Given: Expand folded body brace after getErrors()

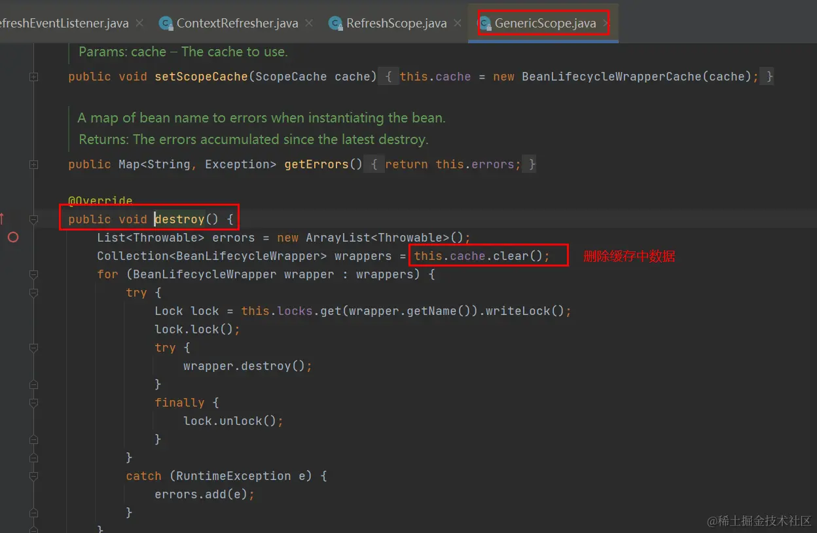Looking at the screenshot, I should coord(374,164).
